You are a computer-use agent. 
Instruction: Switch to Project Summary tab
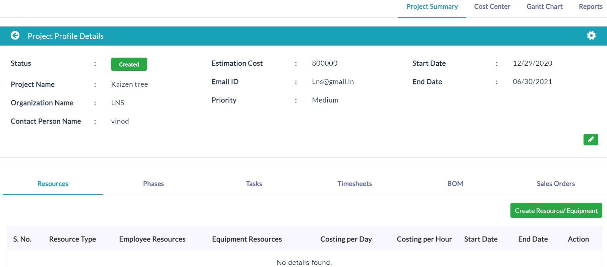[x=432, y=7]
